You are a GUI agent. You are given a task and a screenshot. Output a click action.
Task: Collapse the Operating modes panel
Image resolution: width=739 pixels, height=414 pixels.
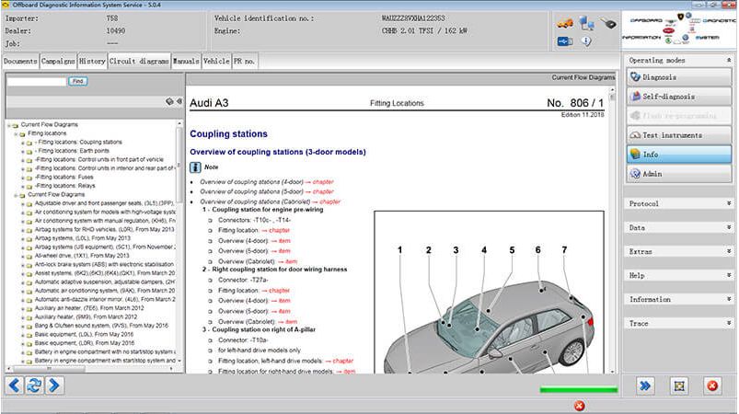[x=729, y=61]
